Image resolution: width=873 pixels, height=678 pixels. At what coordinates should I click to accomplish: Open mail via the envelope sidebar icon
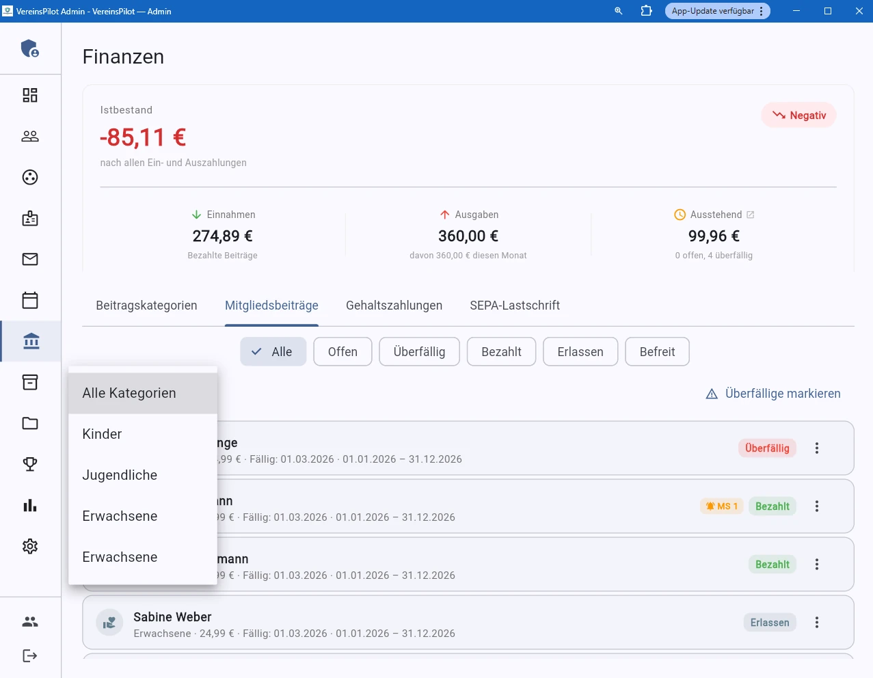point(29,259)
